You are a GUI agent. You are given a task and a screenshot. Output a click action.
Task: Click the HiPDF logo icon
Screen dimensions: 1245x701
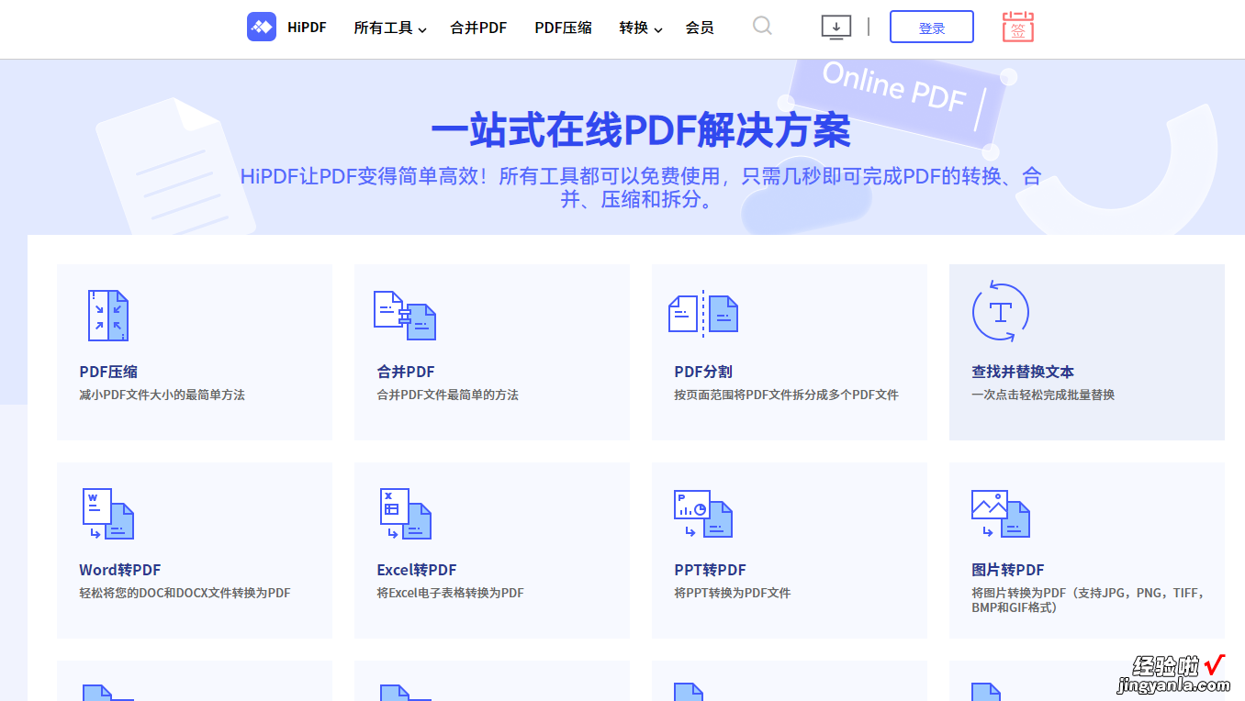click(x=262, y=27)
